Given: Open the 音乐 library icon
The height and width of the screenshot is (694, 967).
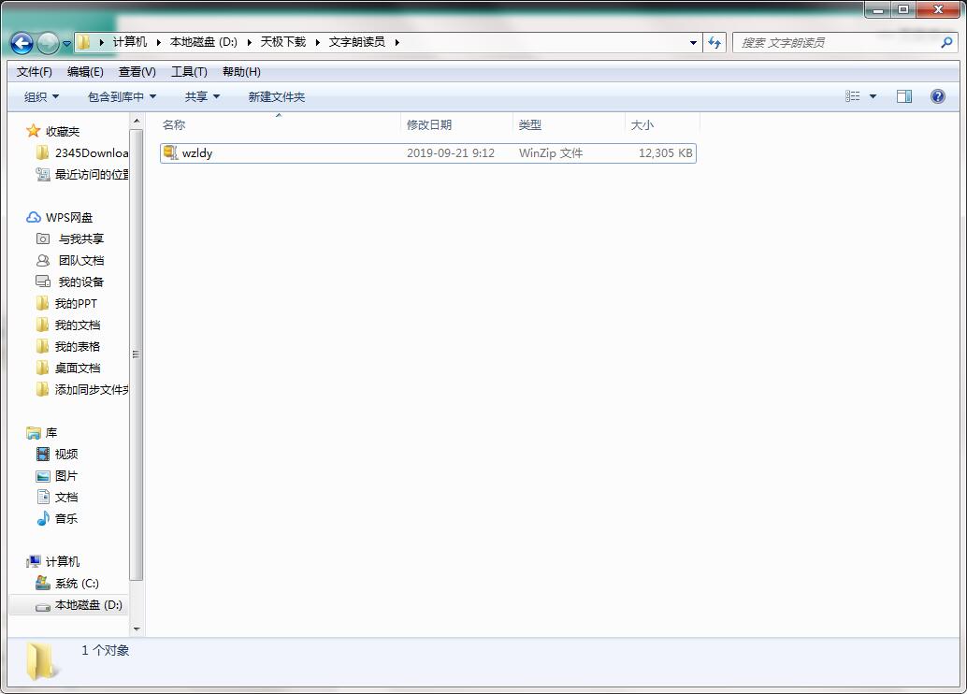Looking at the screenshot, I should [43, 518].
